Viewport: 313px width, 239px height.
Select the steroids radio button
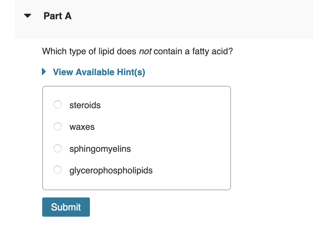pos(58,104)
